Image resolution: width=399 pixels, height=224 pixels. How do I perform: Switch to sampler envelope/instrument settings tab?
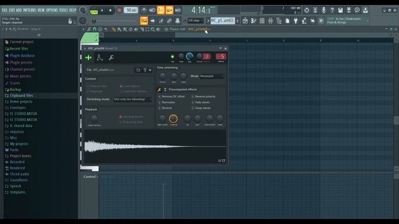(100, 58)
